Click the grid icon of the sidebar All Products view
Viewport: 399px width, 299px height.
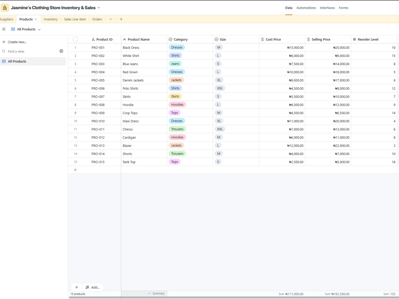(4, 61)
